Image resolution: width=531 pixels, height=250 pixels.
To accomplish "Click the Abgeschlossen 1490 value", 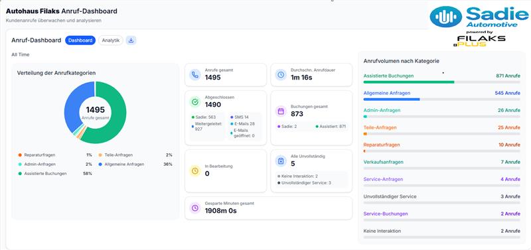I will click(x=213, y=105).
